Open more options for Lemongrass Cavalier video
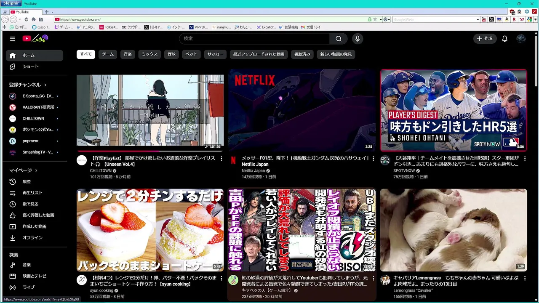The height and width of the screenshot is (303, 539). [525, 278]
